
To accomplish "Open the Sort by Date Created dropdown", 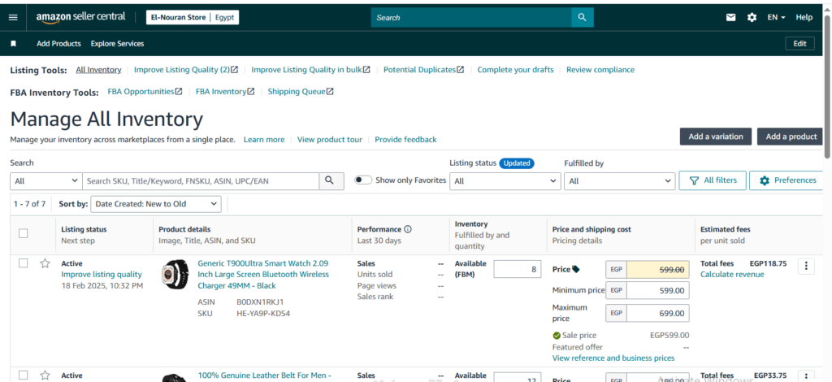I will [x=156, y=204].
